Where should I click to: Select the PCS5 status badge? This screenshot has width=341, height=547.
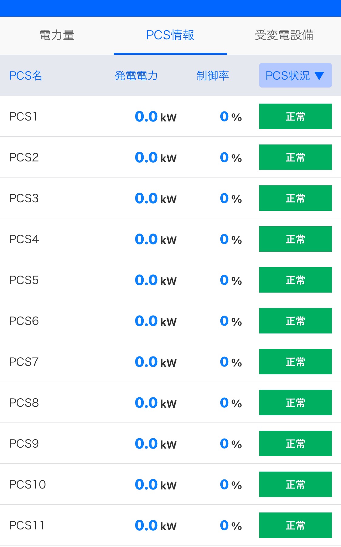point(295,280)
